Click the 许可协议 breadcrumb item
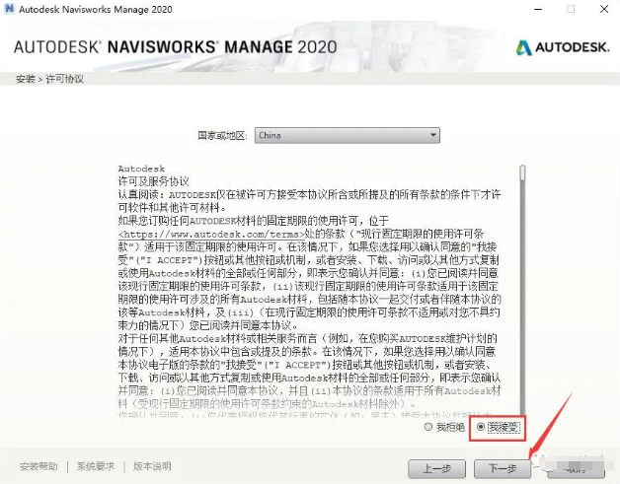620x484 pixels. coord(65,79)
